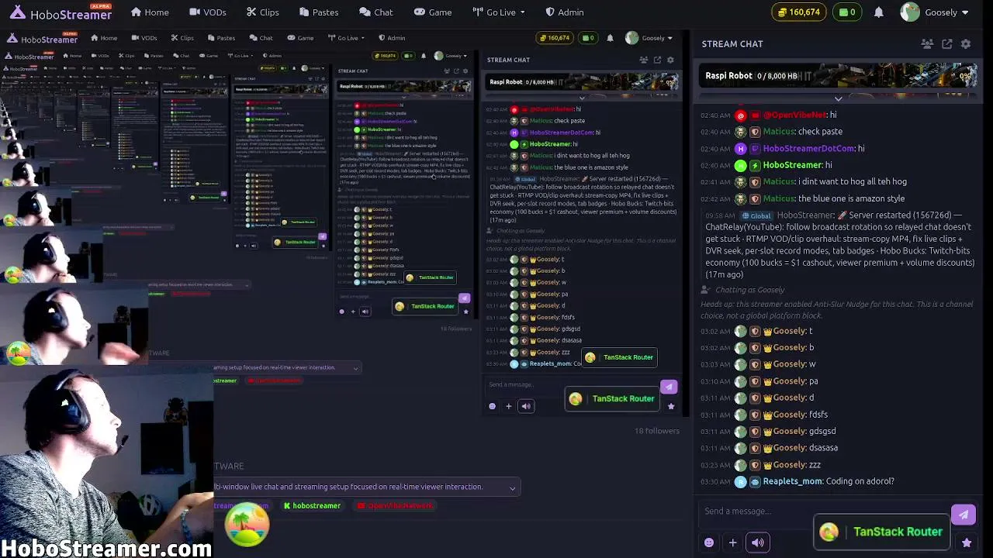Click the Goosely message 'zzz'
Screen dimensions: 993x558
815,465
